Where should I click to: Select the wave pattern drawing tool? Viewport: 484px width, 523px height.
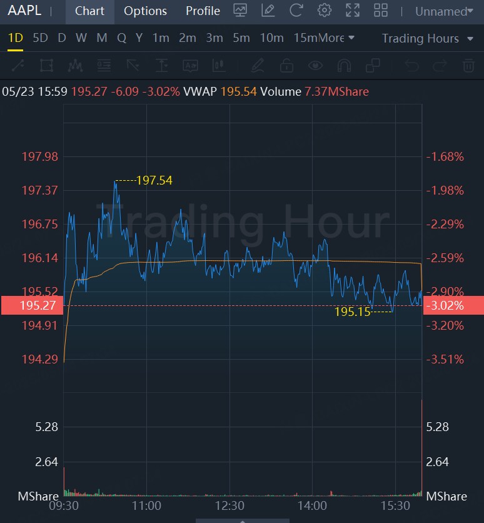75,66
